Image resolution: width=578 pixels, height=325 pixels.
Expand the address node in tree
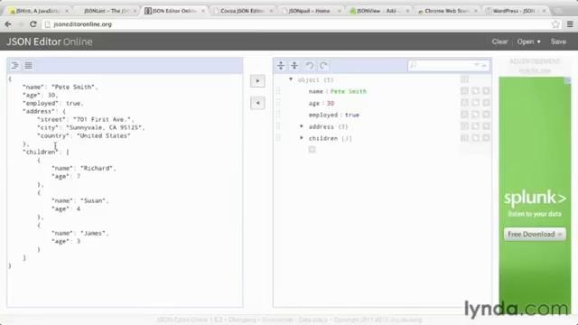[x=302, y=126]
